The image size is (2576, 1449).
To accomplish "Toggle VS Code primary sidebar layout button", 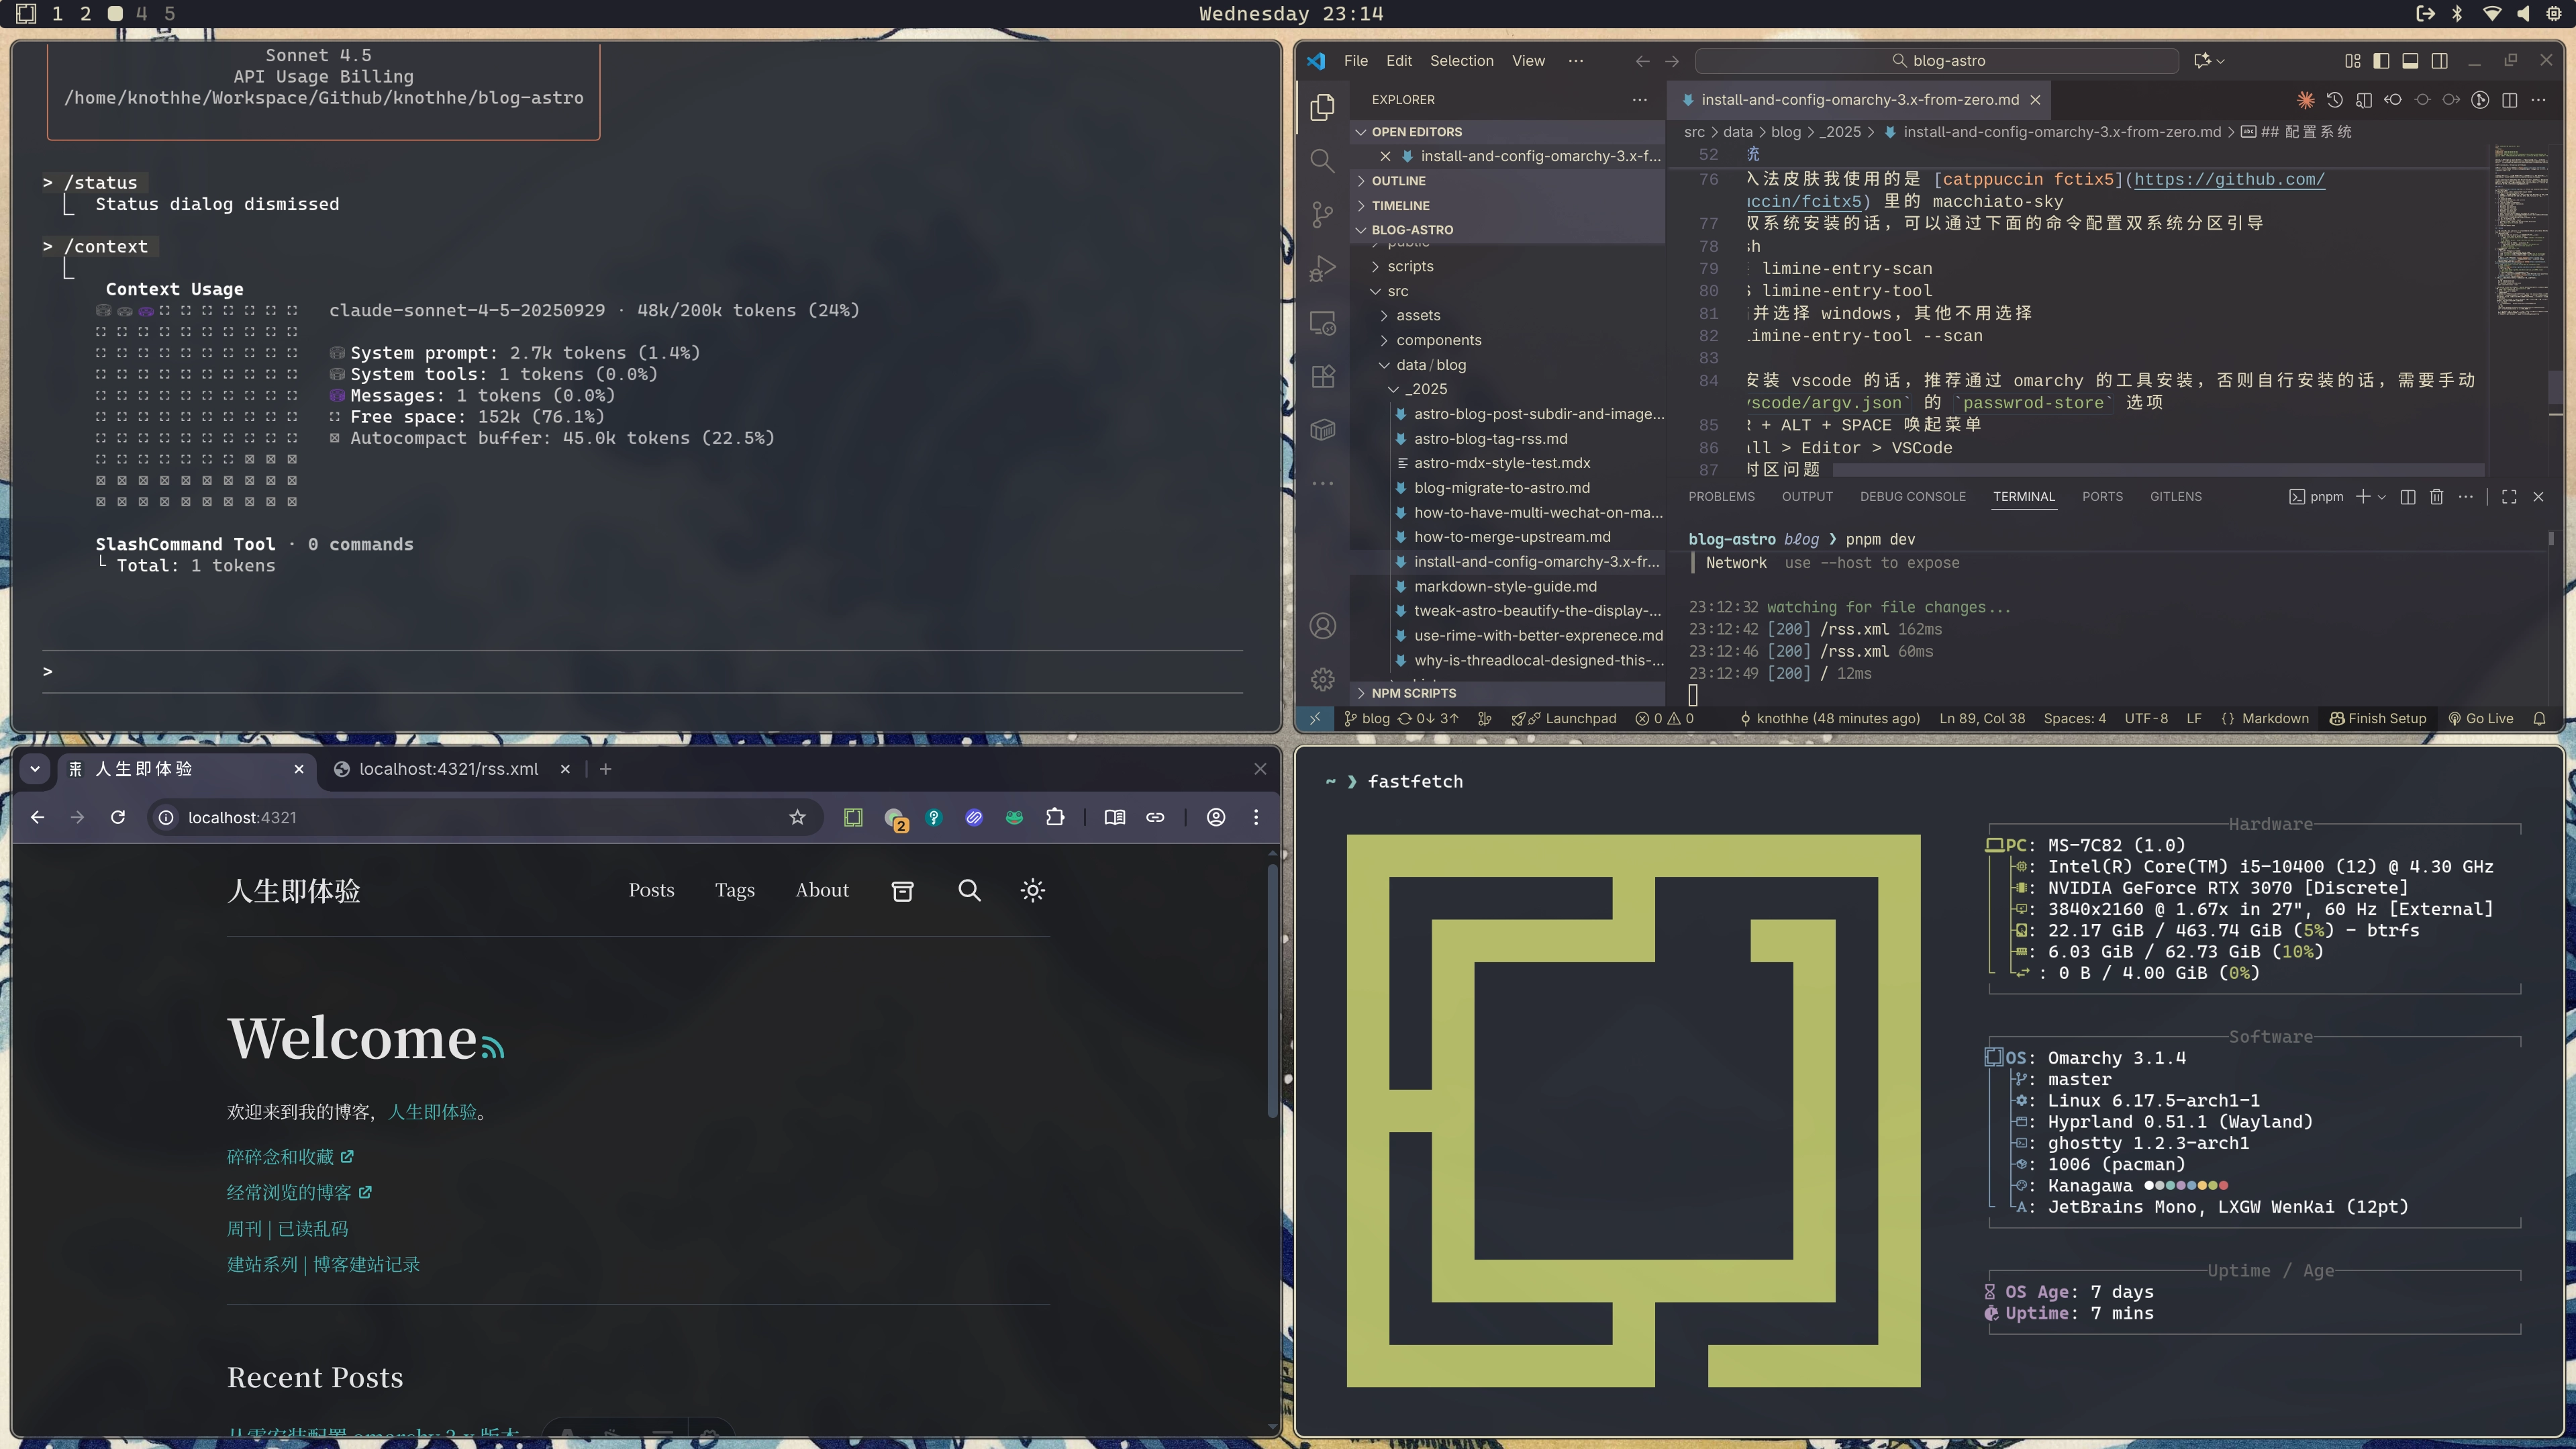I will pyautogui.click(x=2381, y=61).
